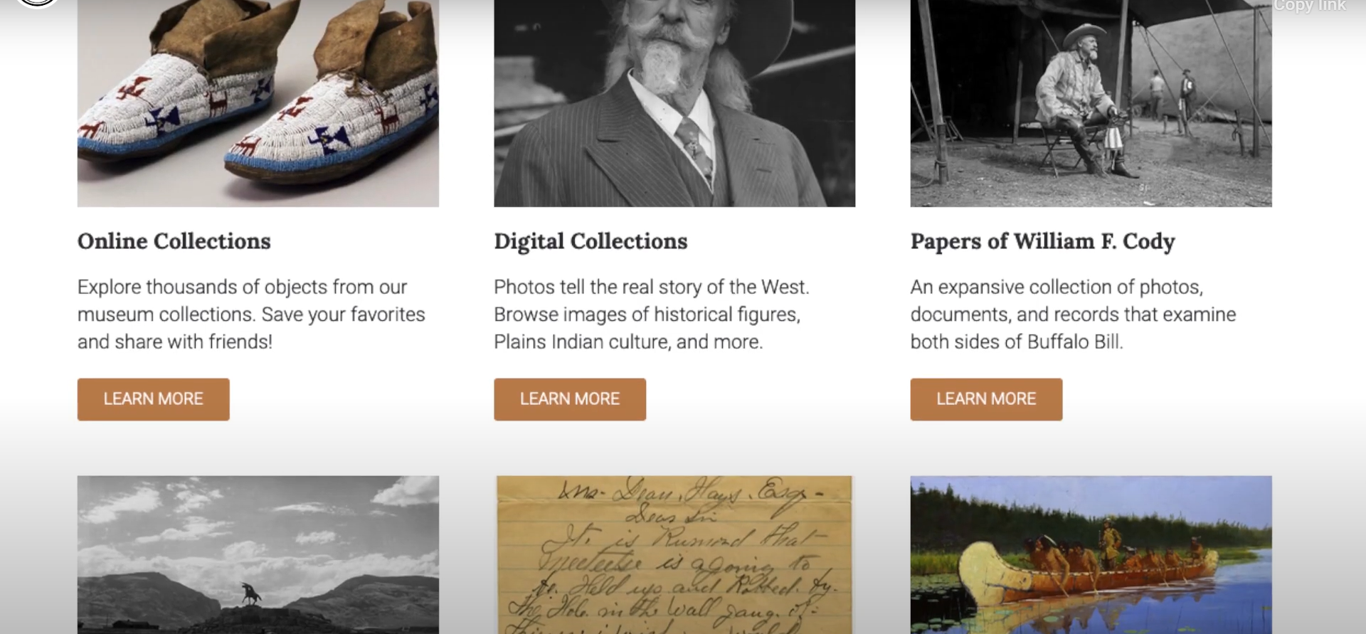
Task: Click Learn More under Online Collections
Action: 153,399
